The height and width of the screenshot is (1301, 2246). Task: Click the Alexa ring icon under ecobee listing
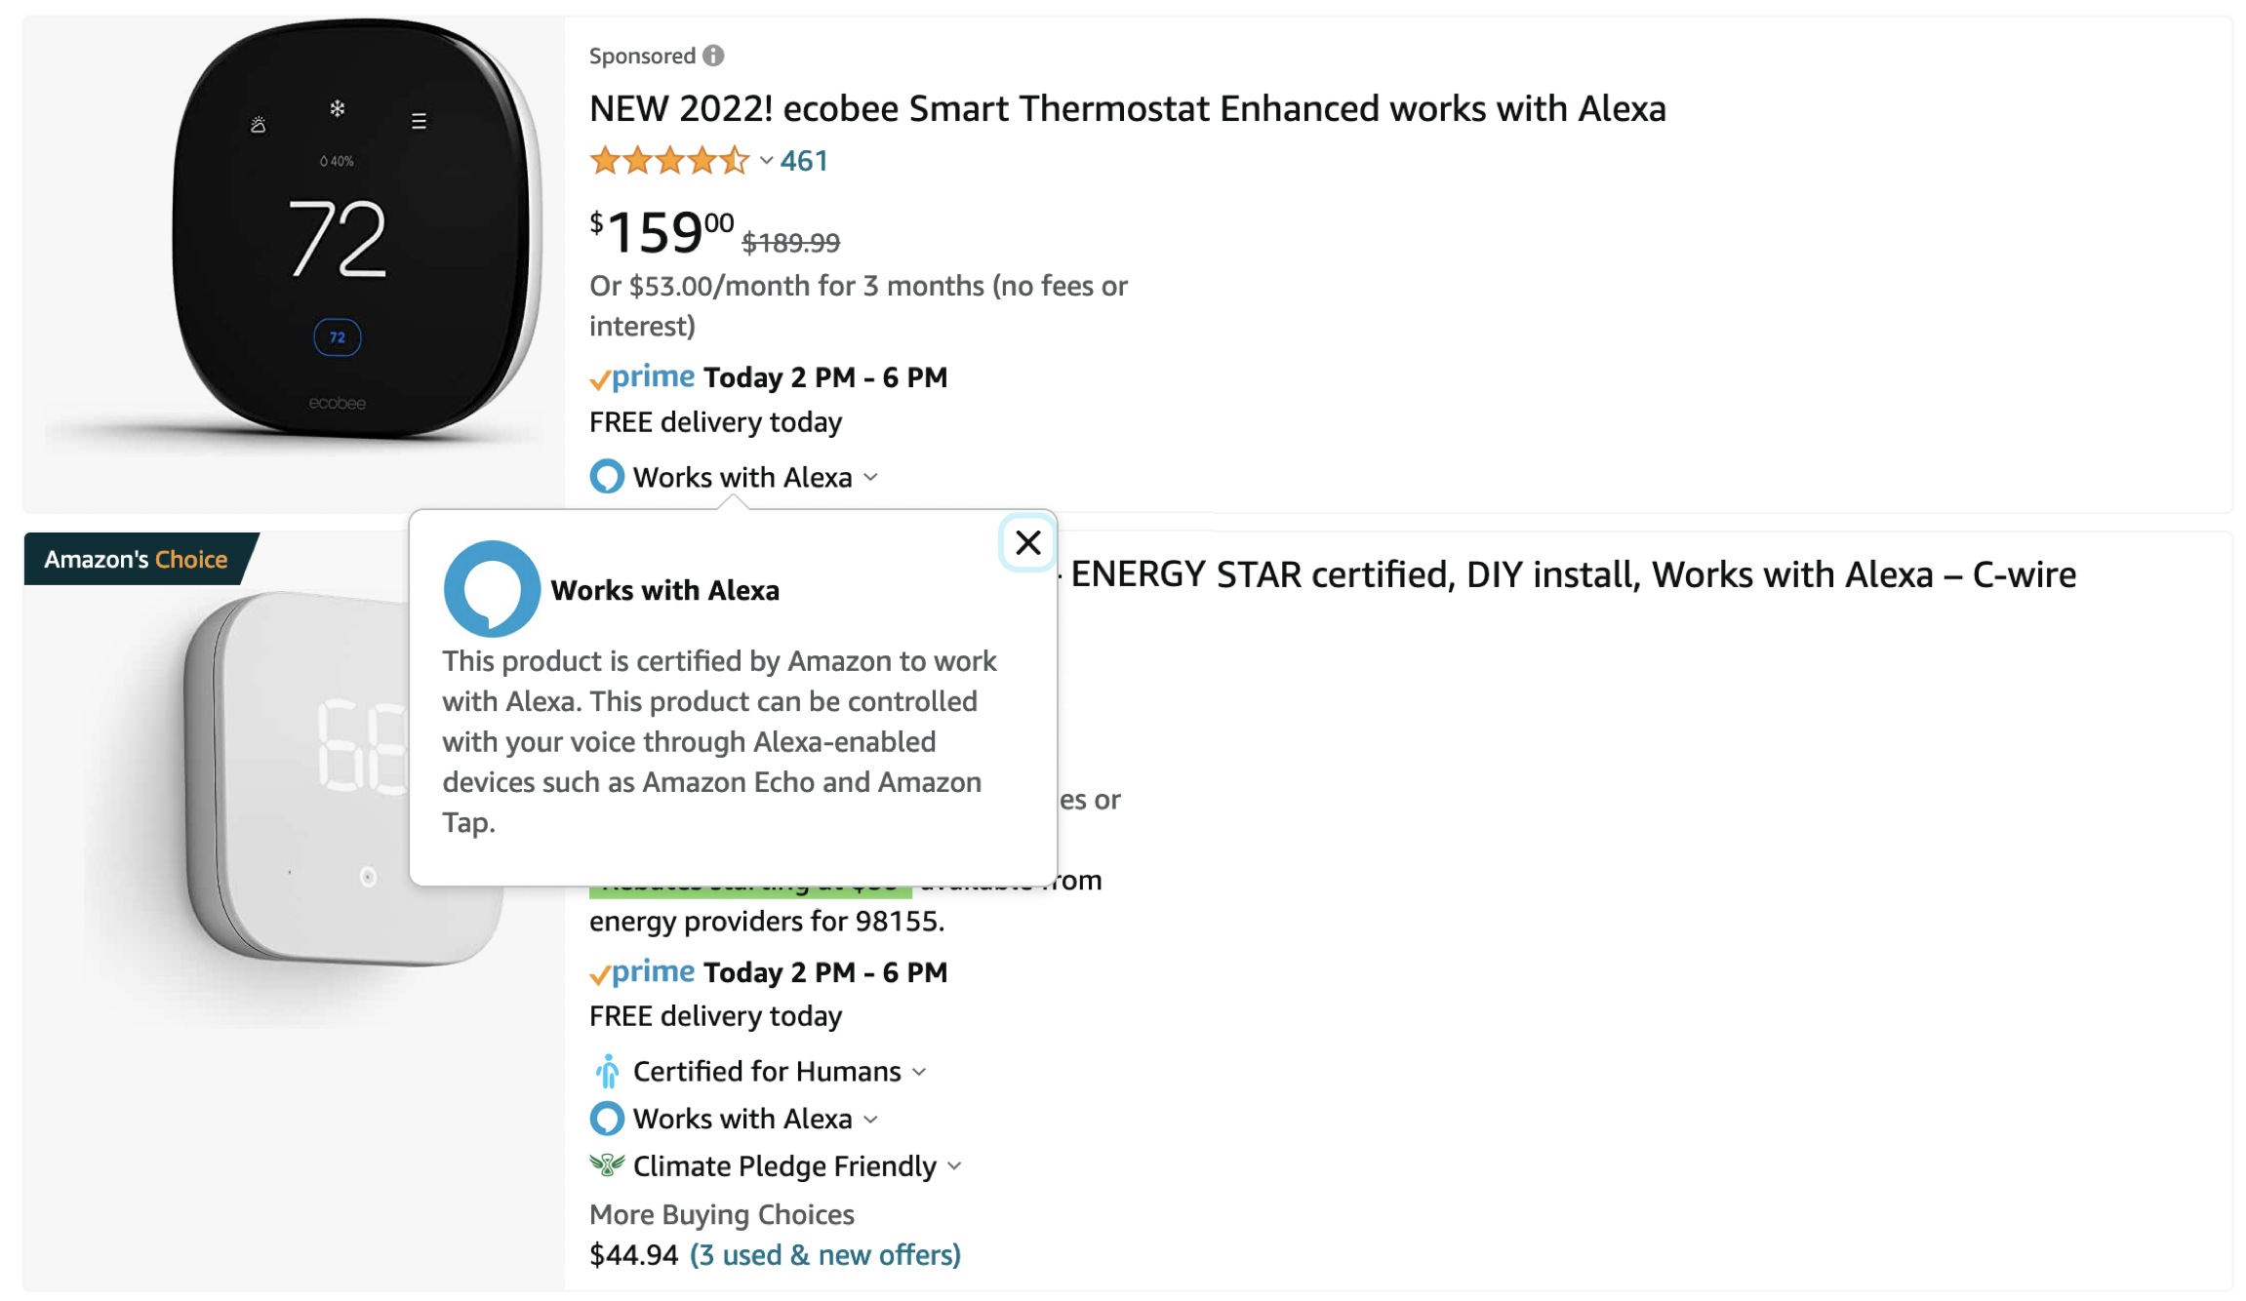click(x=607, y=477)
